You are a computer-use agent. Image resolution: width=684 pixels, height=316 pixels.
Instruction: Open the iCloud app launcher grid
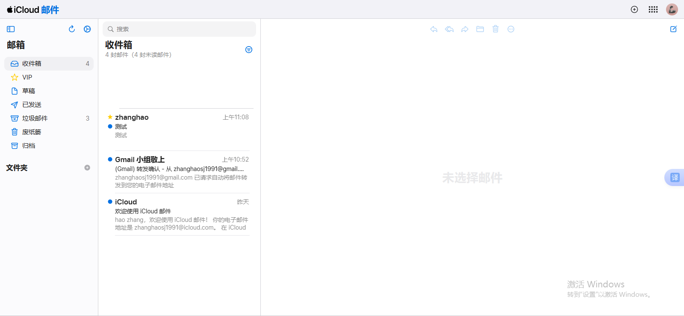point(653,9)
